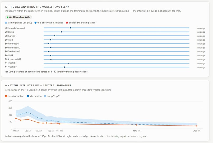Screen dimensions: 213x143
Task: Select the B03 green band observation dot
Action: coord(55,36)
